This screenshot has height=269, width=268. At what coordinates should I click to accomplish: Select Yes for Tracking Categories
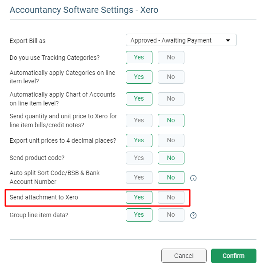[x=139, y=58]
